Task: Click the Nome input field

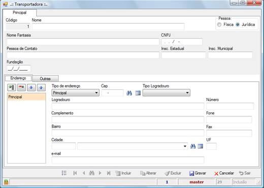Action: (108, 26)
